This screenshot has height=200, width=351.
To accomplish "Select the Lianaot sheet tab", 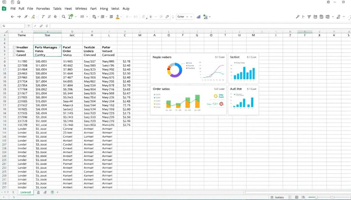I will click(26, 192).
